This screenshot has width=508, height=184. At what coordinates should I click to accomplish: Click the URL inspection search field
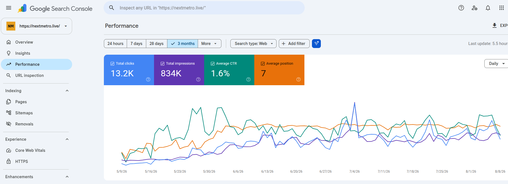pyautogui.click(x=204, y=8)
